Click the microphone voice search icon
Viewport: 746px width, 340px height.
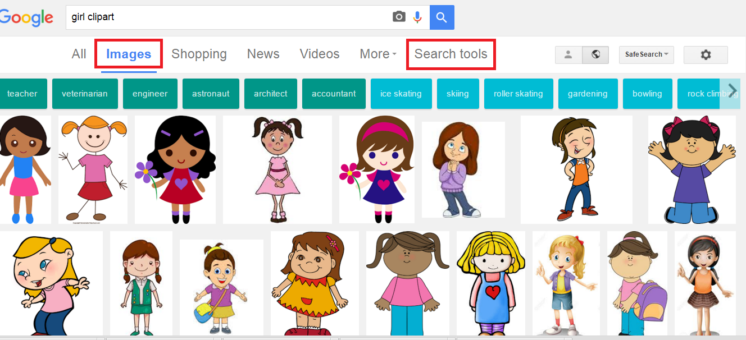coord(417,17)
